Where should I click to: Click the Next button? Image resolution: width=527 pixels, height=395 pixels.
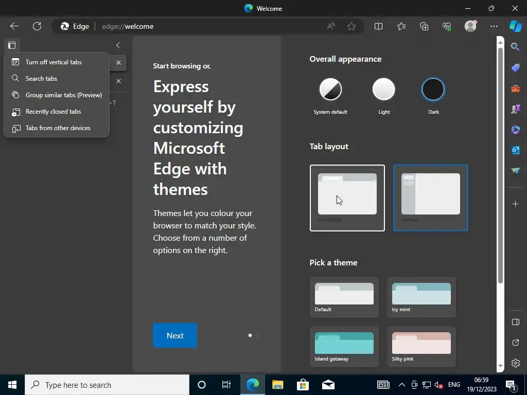tap(175, 335)
